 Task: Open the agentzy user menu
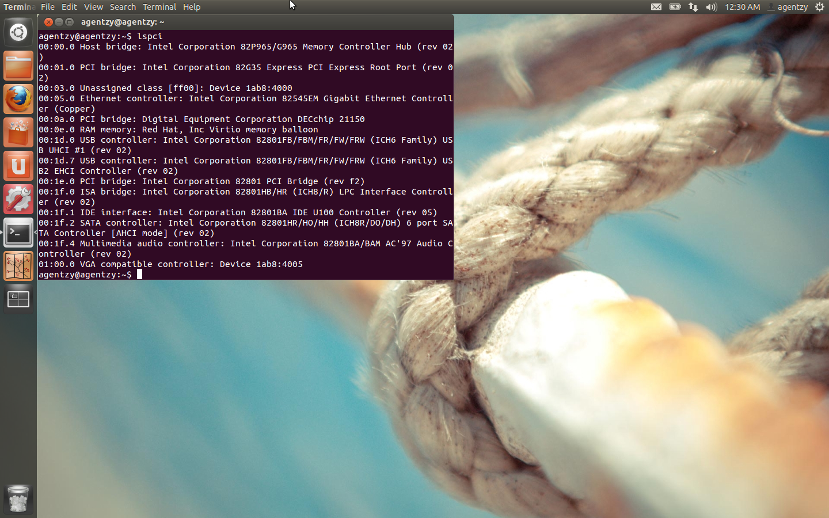[x=788, y=7]
